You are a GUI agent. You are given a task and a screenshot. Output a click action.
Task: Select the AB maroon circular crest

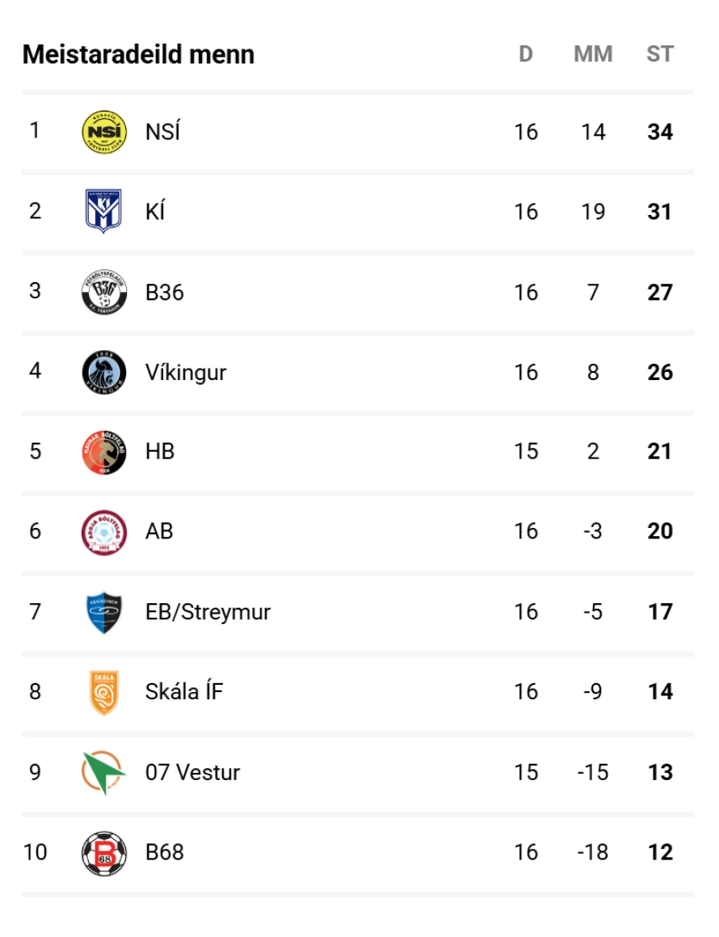click(x=104, y=532)
